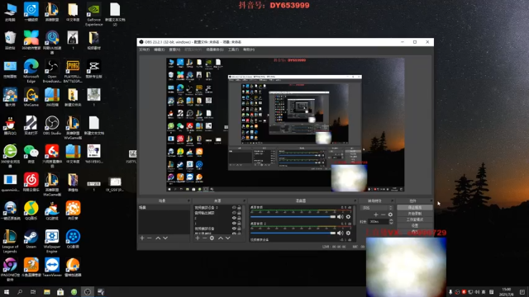Move source up arrow in Sources panel
This screenshot has width=529, height=297.
coord(221,238)
